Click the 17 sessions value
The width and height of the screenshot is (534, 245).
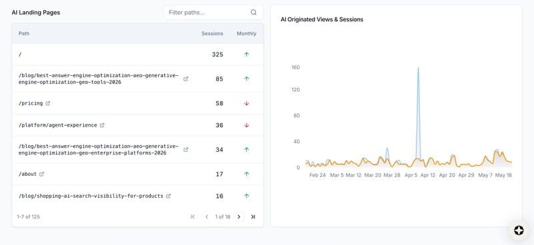[220, 174]
